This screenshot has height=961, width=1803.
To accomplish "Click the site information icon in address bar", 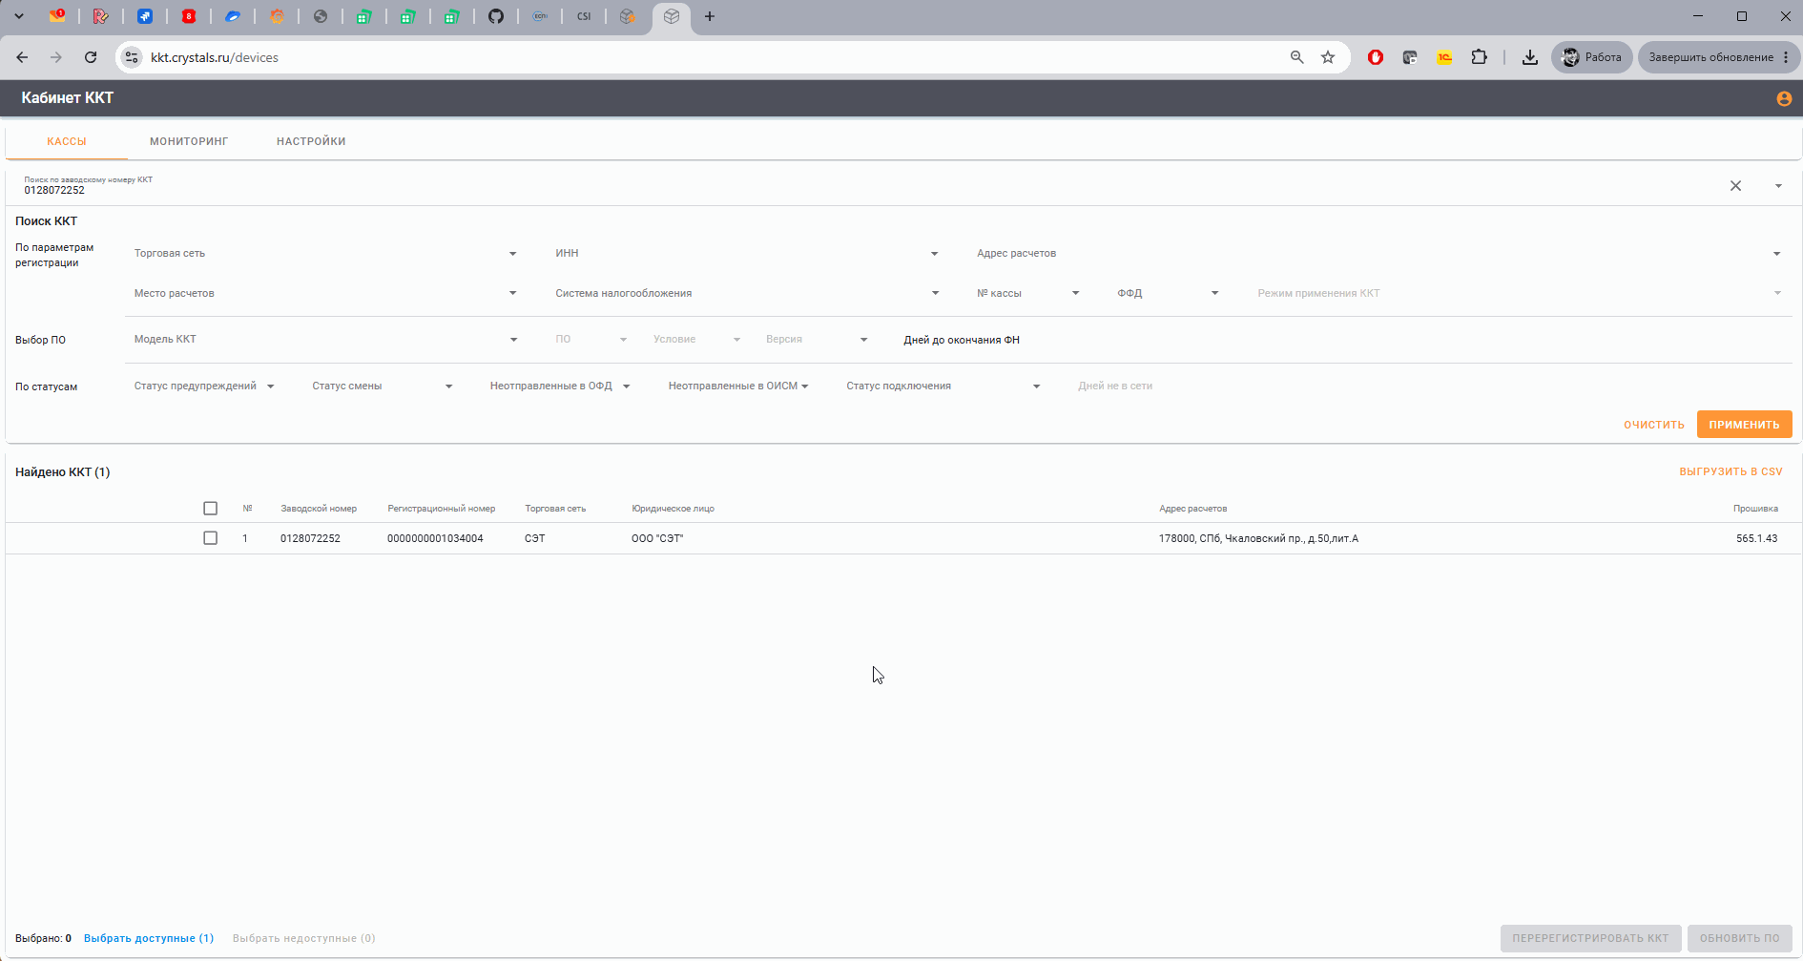I will [133, 57].
